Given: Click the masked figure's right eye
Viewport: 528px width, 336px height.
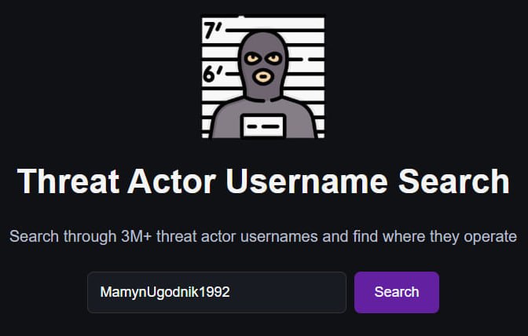Looking at the screenshot, I should (x=274, y=58).
